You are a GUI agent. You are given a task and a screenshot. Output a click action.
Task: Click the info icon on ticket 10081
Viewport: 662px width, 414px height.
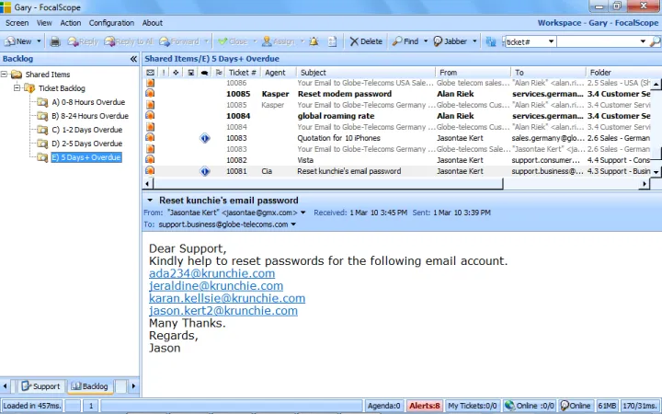tap(205, 171)
